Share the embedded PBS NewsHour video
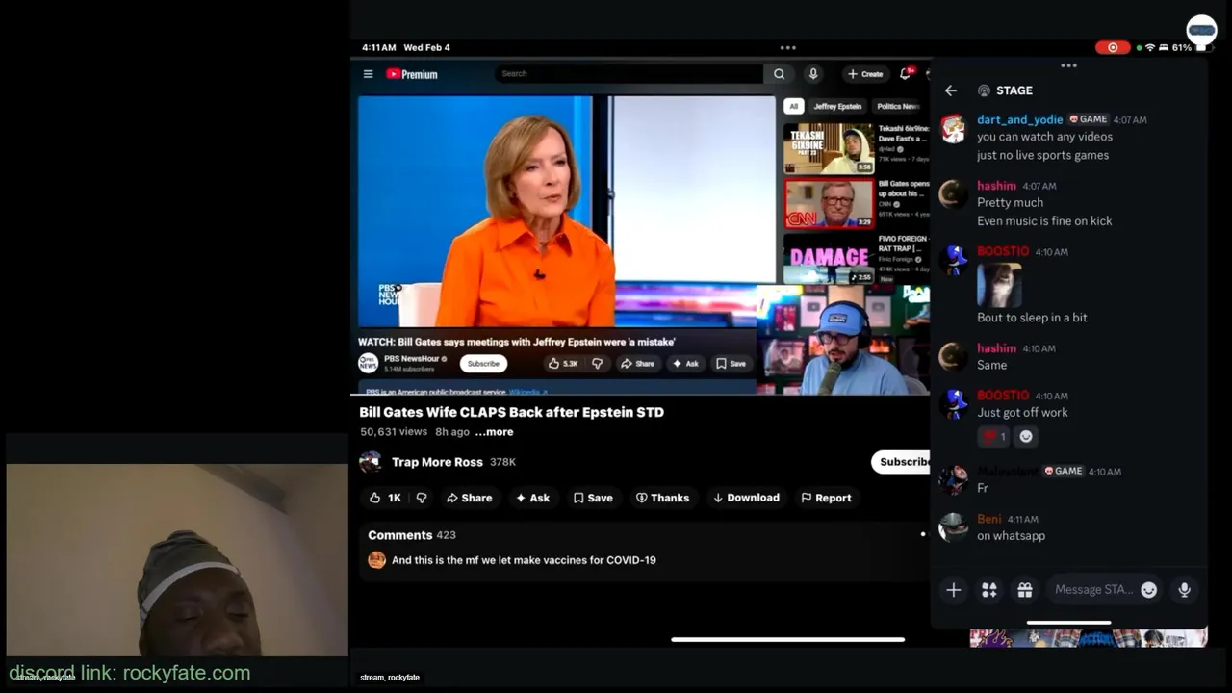The width and height of the screenshot is (1232, 693). (x=637, y=364)
